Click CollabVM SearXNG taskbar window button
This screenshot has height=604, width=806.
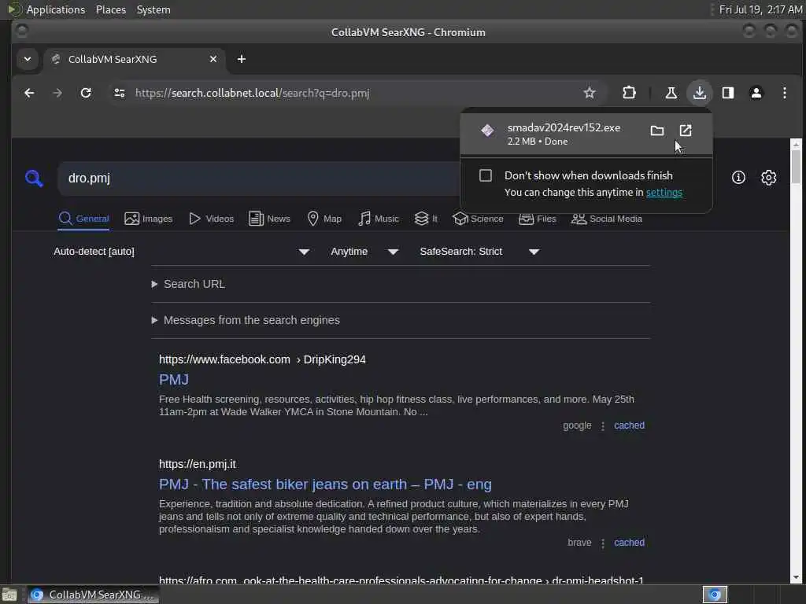click(93, 595)
